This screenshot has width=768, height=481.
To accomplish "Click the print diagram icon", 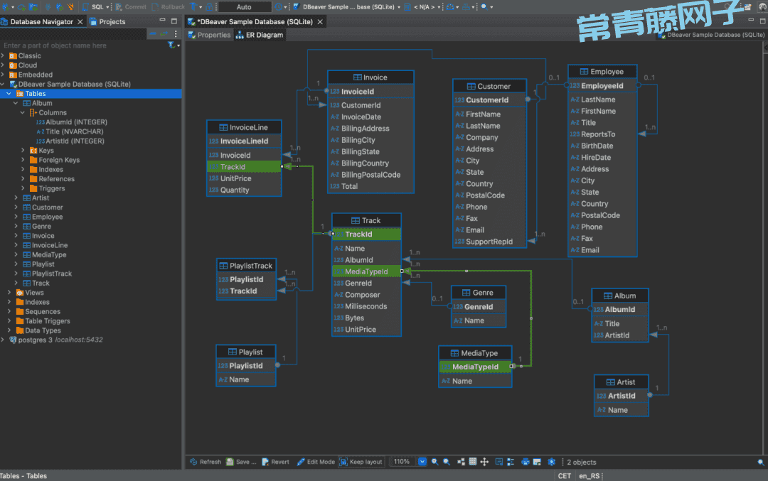I will tap(525, 462).
